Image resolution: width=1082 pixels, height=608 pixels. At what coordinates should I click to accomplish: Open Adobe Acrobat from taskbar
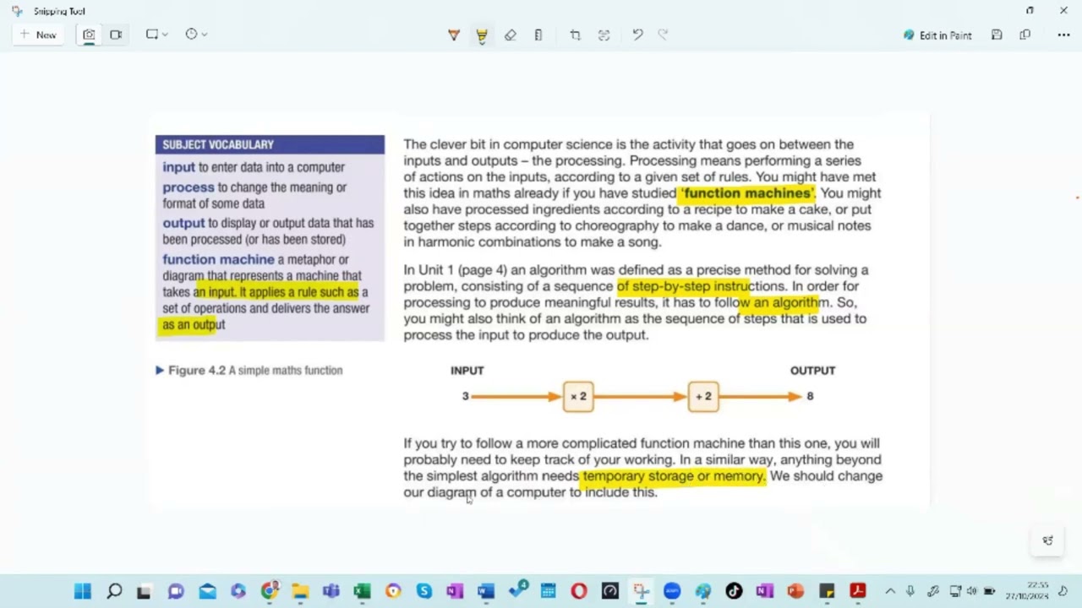[x=858, y=591]
